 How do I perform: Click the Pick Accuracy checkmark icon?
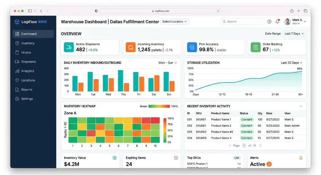(x=192, y=47)
